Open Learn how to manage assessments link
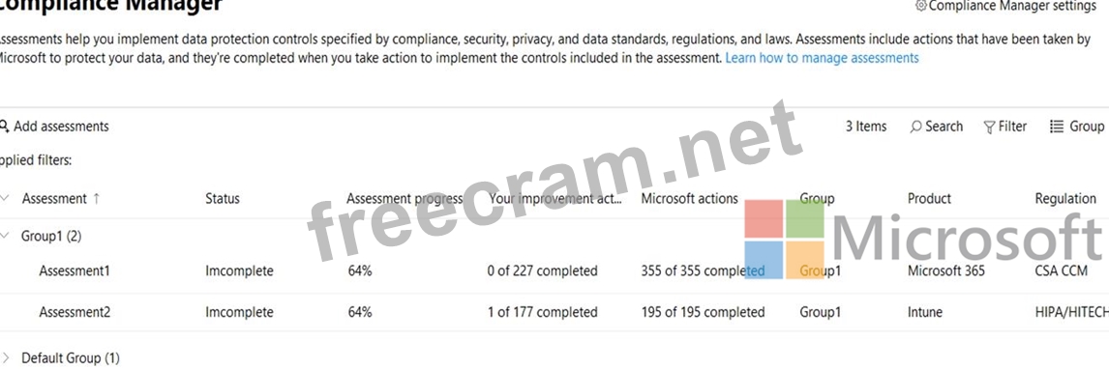 (x=822, y=58)
